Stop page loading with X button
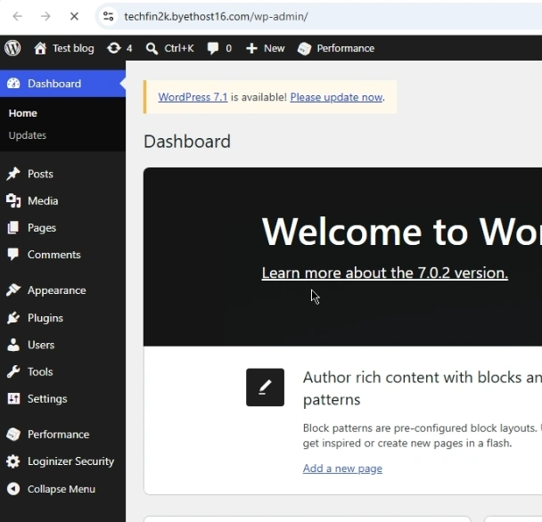The width and height of the screenshot is (542, 522). pyautogui.click(x=74, y=16)
